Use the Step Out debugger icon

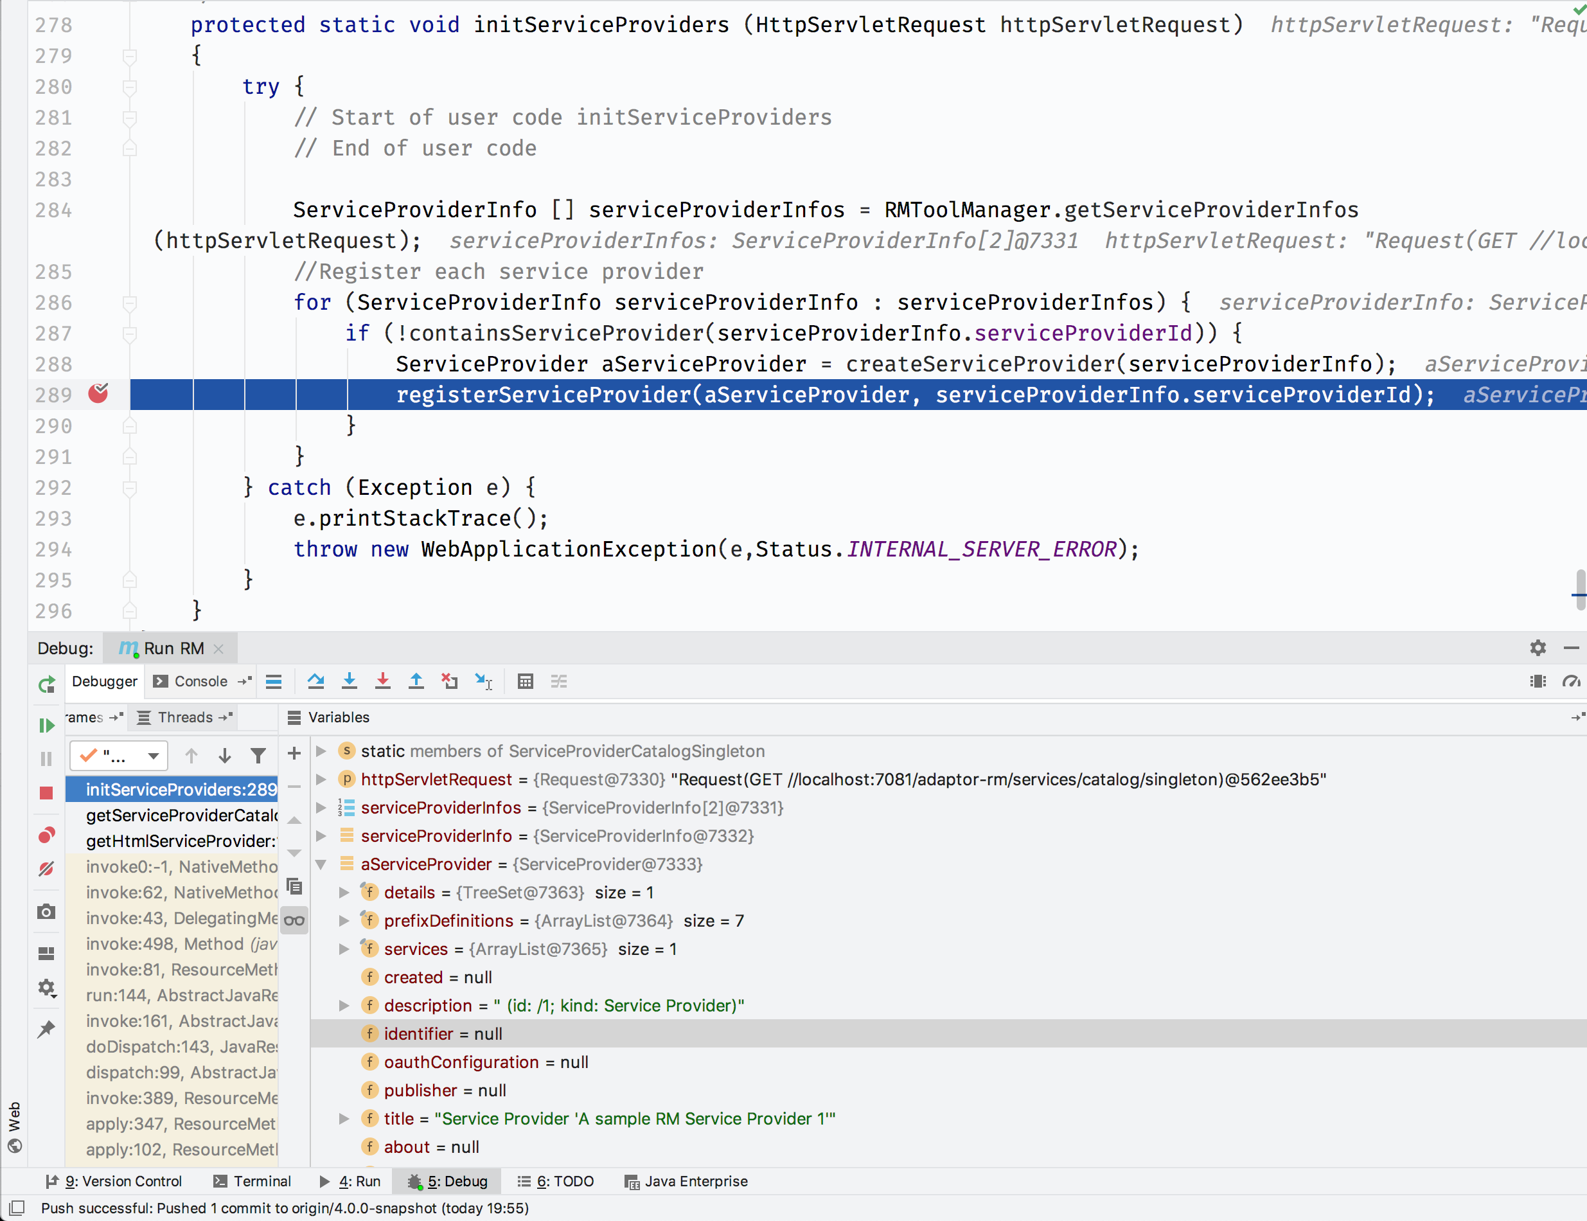(416, 681)
